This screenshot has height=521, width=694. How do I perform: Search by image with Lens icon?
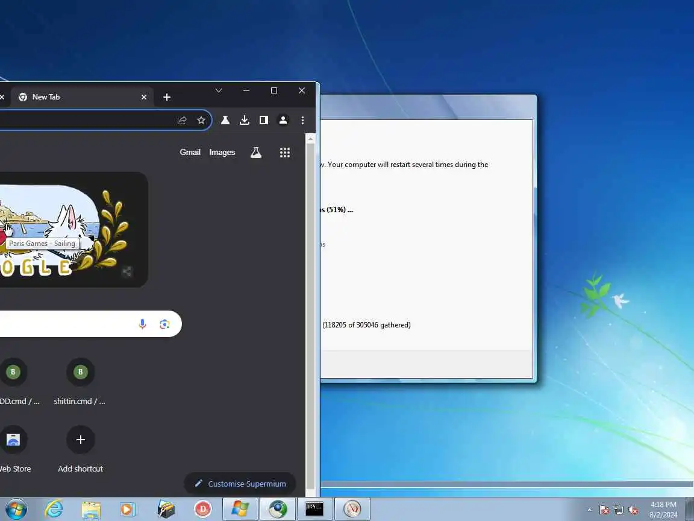pyautogui.click(x=164, y=324)
